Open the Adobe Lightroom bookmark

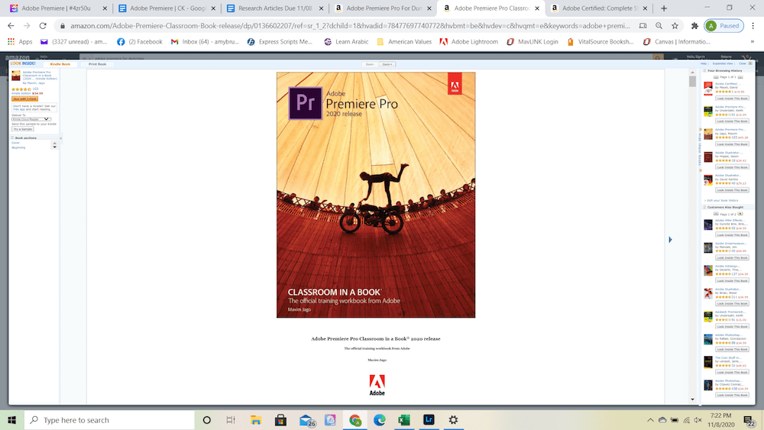click(x=469, y=42)
